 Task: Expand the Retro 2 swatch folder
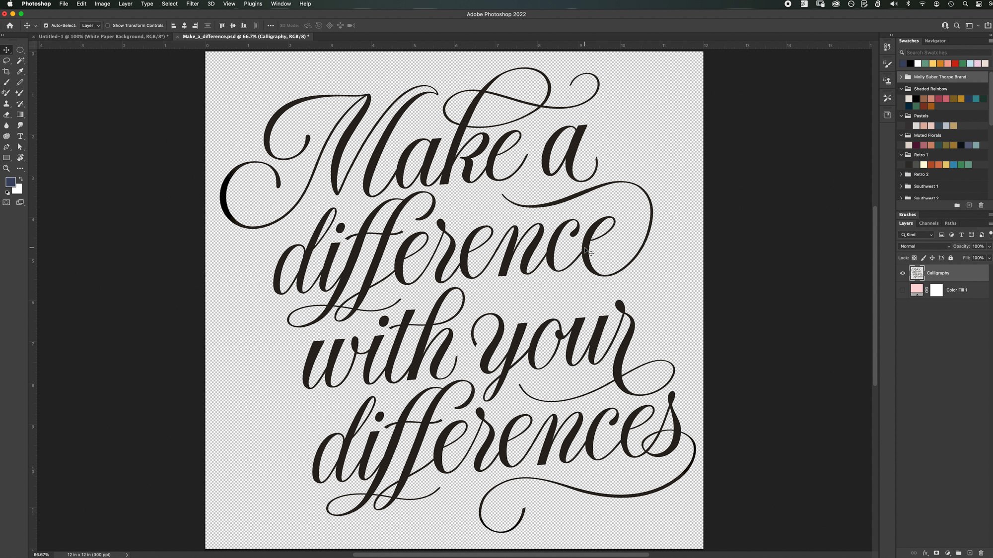[901, 174]
